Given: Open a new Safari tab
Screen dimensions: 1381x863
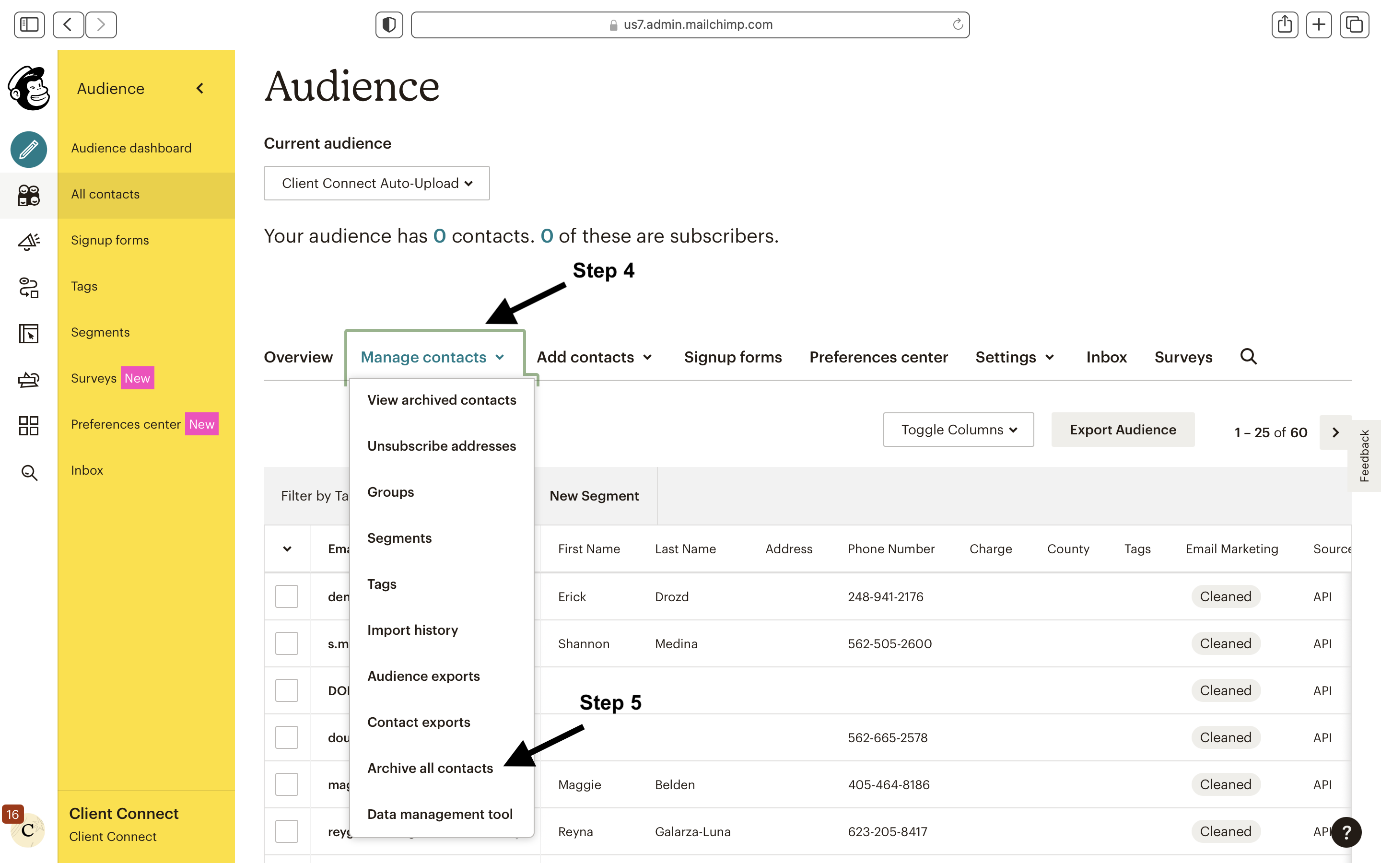Looking at the screenshot, I should point(1319,24).
